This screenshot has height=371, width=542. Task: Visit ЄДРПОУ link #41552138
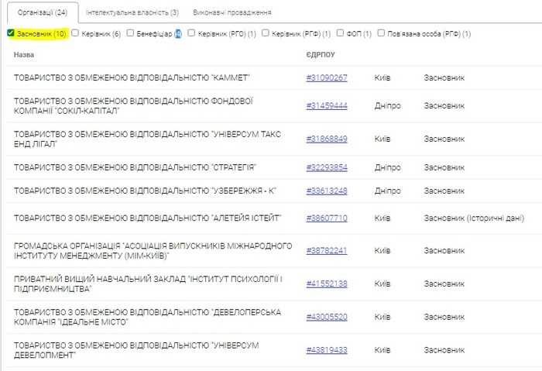pos(327,283)
